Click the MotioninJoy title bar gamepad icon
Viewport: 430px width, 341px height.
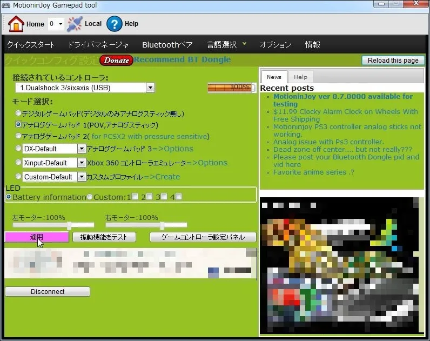6,5
